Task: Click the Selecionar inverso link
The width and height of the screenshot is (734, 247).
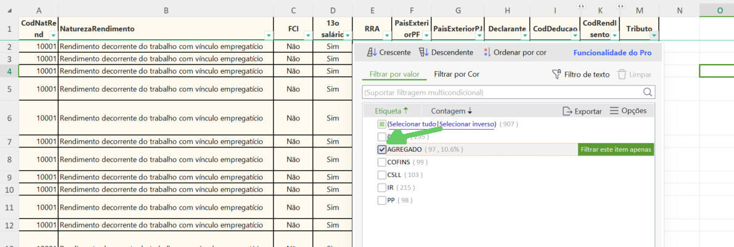Action: (x=467, y=124)
